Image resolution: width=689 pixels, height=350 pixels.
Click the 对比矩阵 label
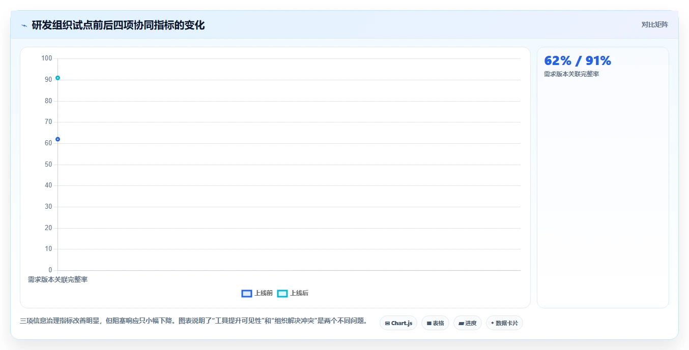tap(654, 24)
